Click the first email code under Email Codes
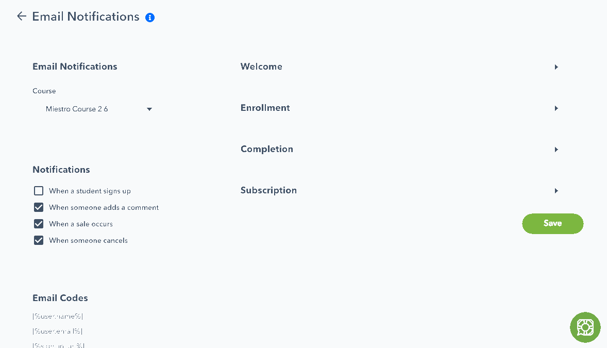This screenshot has height=348, width=607. tap(58, 316)
